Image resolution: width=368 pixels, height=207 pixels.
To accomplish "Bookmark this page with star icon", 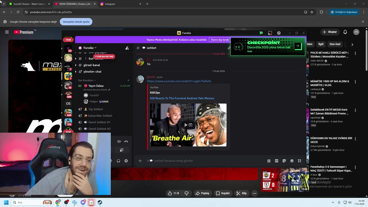I will point(312,12).
